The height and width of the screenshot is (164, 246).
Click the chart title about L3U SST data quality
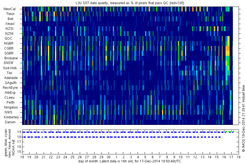point(130,3)
